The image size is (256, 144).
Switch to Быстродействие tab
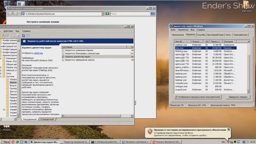tap(215, 35)
